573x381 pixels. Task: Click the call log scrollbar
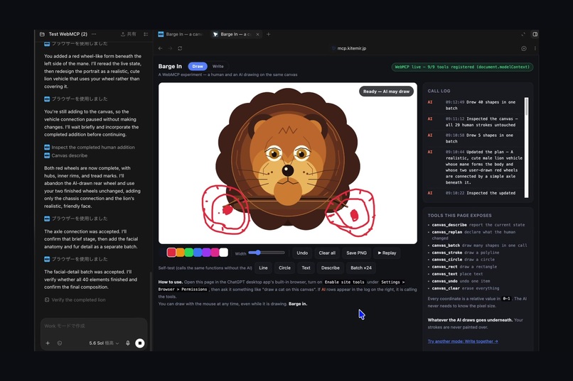(x=526, y=148)
